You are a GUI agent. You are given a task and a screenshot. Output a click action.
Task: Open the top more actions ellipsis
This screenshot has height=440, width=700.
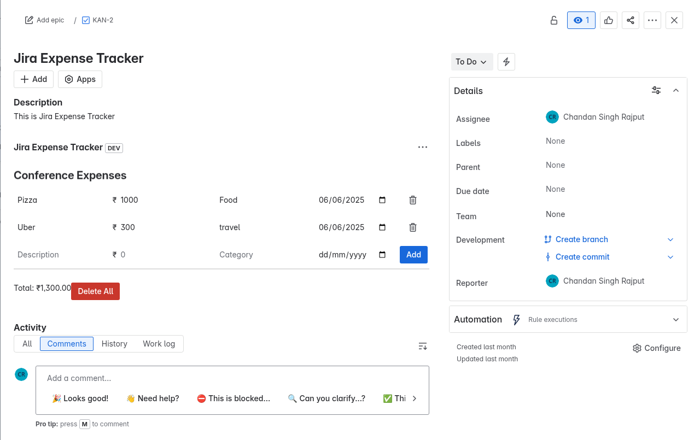click(652, 20)
